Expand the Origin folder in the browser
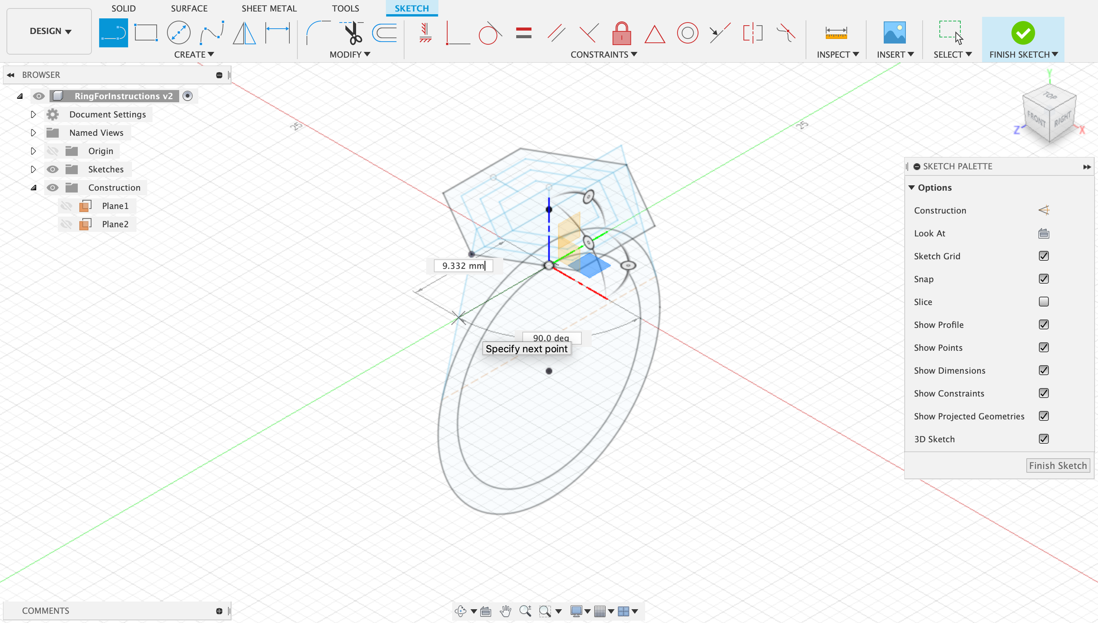 [33, 151]
